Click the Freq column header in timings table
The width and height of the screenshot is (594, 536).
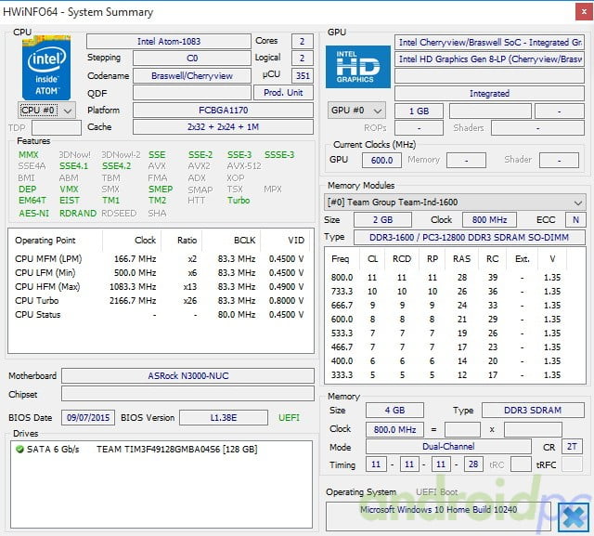pos(341,259)
